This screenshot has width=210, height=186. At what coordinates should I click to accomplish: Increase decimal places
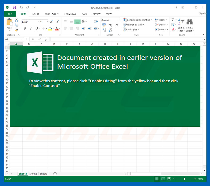pos(104,30)
